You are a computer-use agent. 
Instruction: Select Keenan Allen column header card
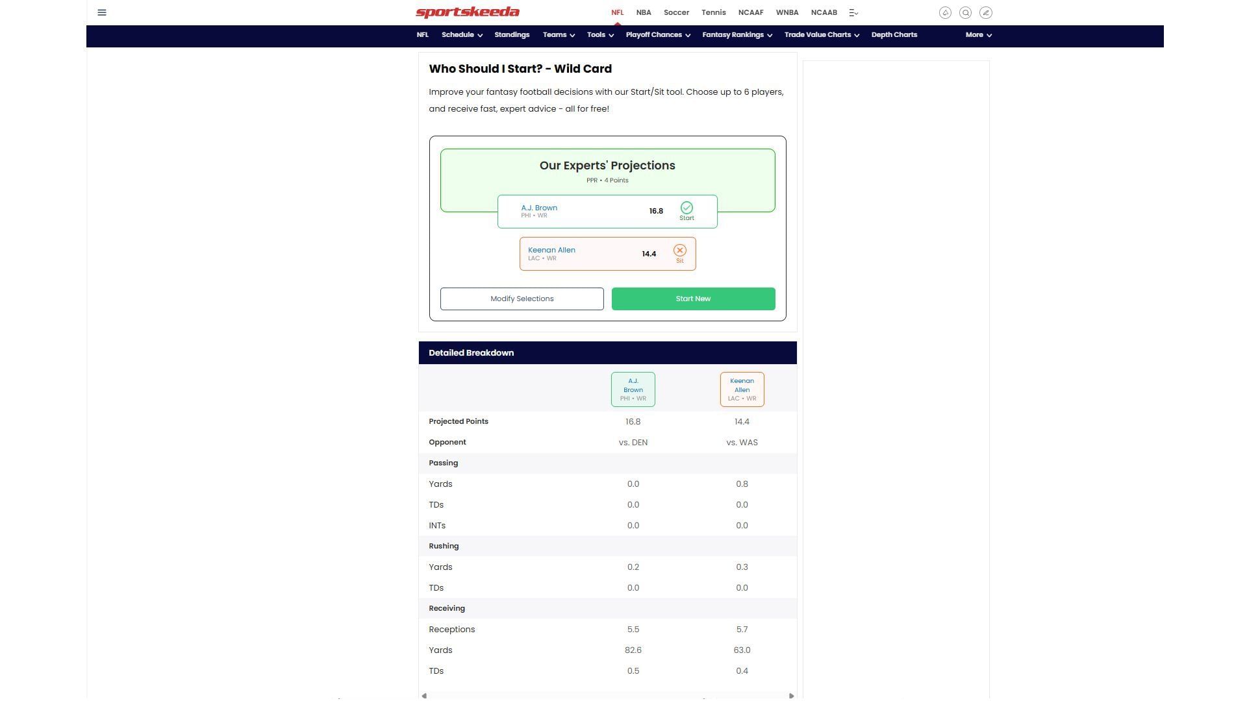[742, 389]
